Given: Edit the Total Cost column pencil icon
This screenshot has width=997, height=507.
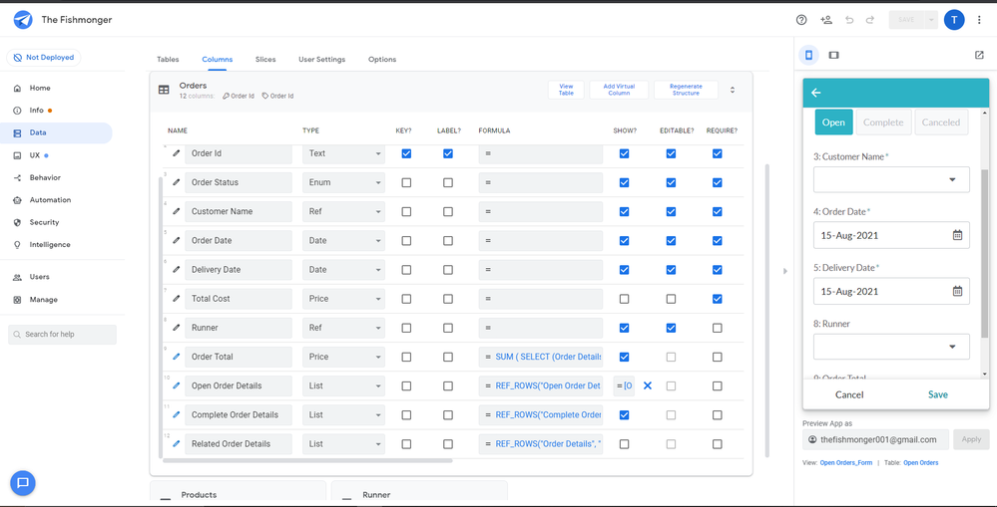Looking at the screenshot, I should point(176,298).
